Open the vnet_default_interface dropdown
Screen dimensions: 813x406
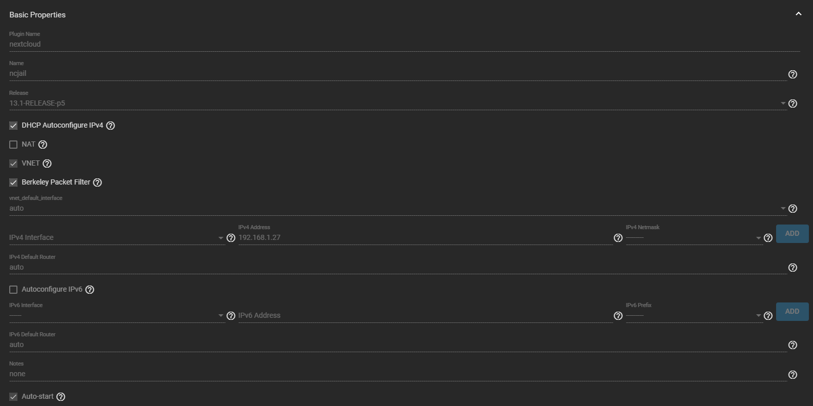(395, 208)
